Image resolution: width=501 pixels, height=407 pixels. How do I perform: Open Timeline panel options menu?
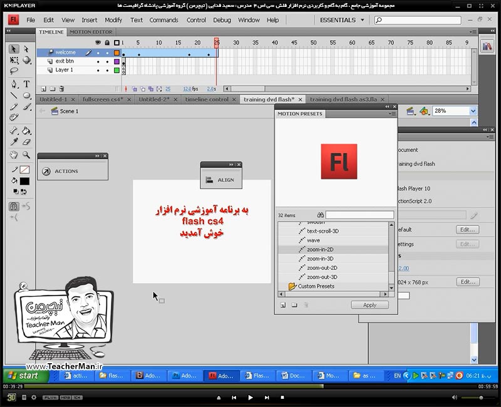coord(473,32)
